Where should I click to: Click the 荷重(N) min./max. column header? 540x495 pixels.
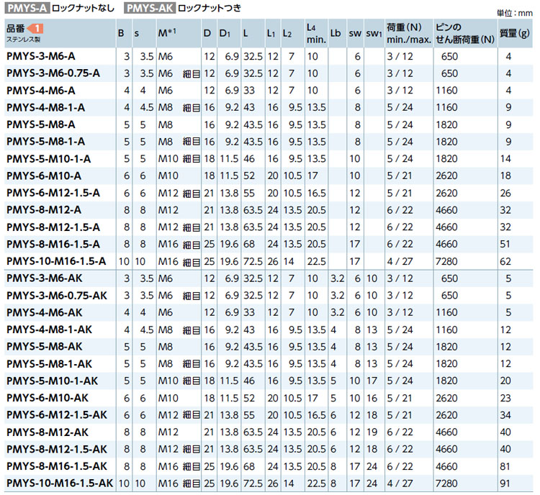click(408, 32)
